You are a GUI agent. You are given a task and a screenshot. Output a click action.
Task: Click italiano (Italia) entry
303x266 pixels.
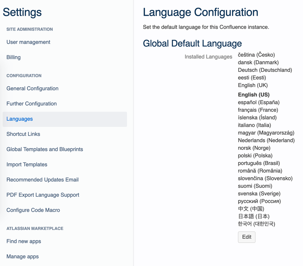[254, 125]
